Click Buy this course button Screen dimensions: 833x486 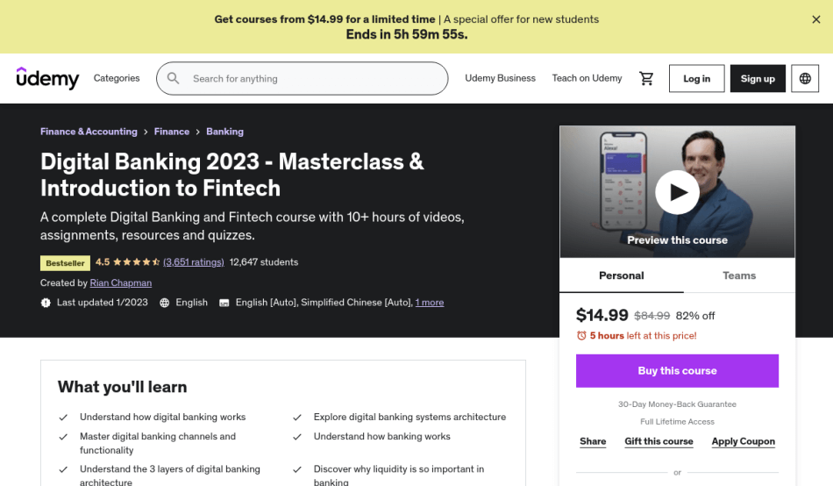click(677, 370)
